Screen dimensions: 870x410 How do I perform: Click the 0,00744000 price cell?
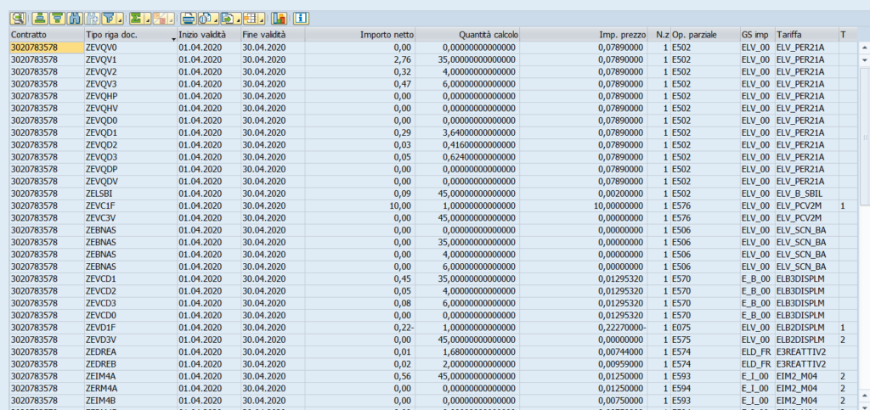coord(584,351)
